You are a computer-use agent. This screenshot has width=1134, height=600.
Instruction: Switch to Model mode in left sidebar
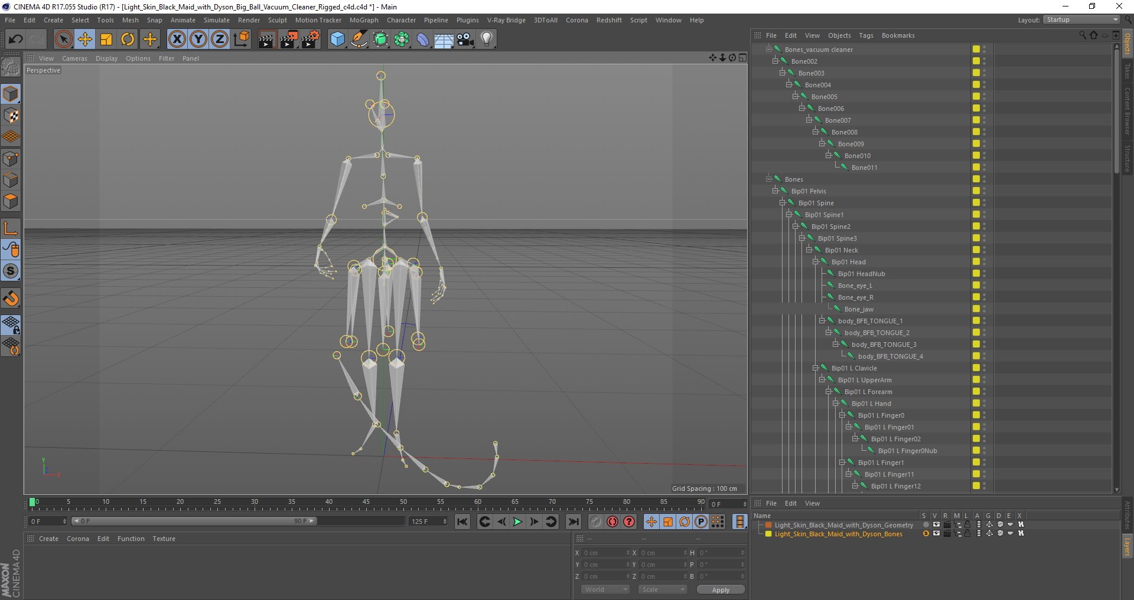pos(11,94)
